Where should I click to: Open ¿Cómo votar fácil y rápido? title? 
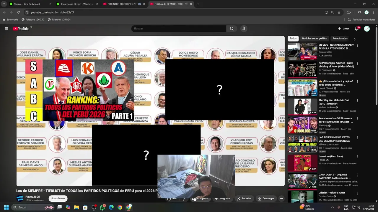(x=334, y=83)
